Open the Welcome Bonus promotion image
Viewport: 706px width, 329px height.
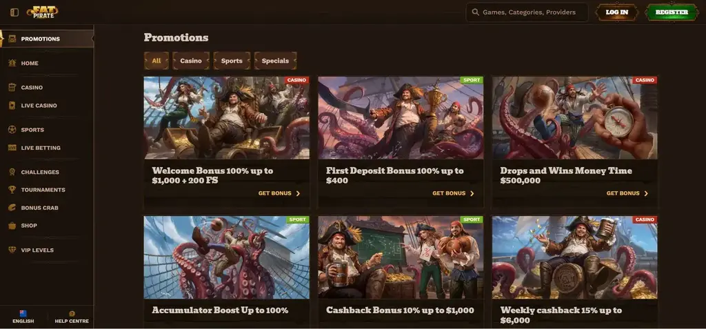226,118
